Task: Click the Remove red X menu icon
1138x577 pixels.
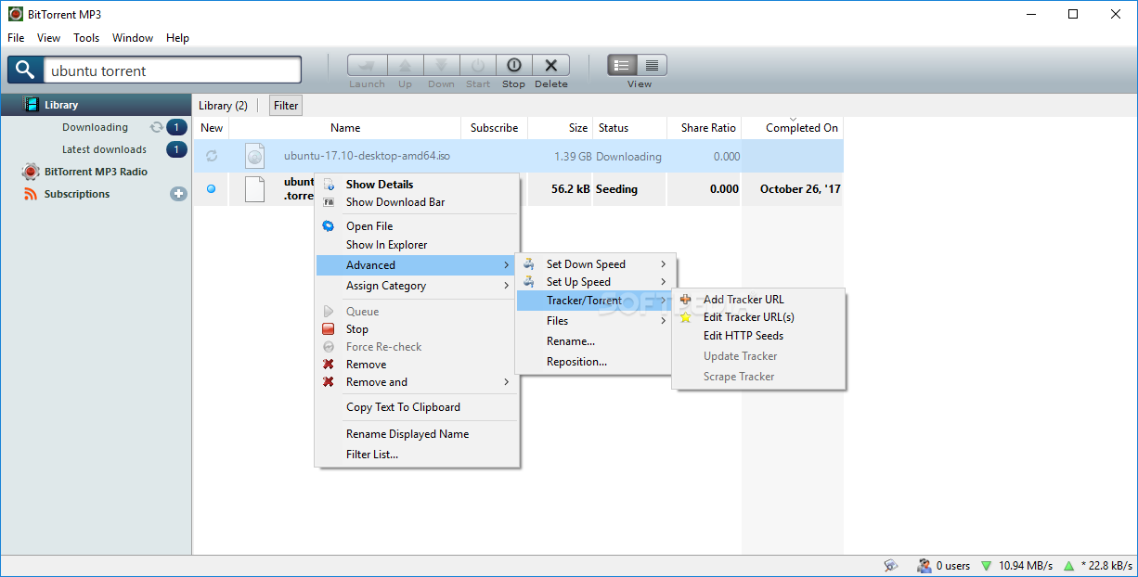Action: click(x=328, y=365)
